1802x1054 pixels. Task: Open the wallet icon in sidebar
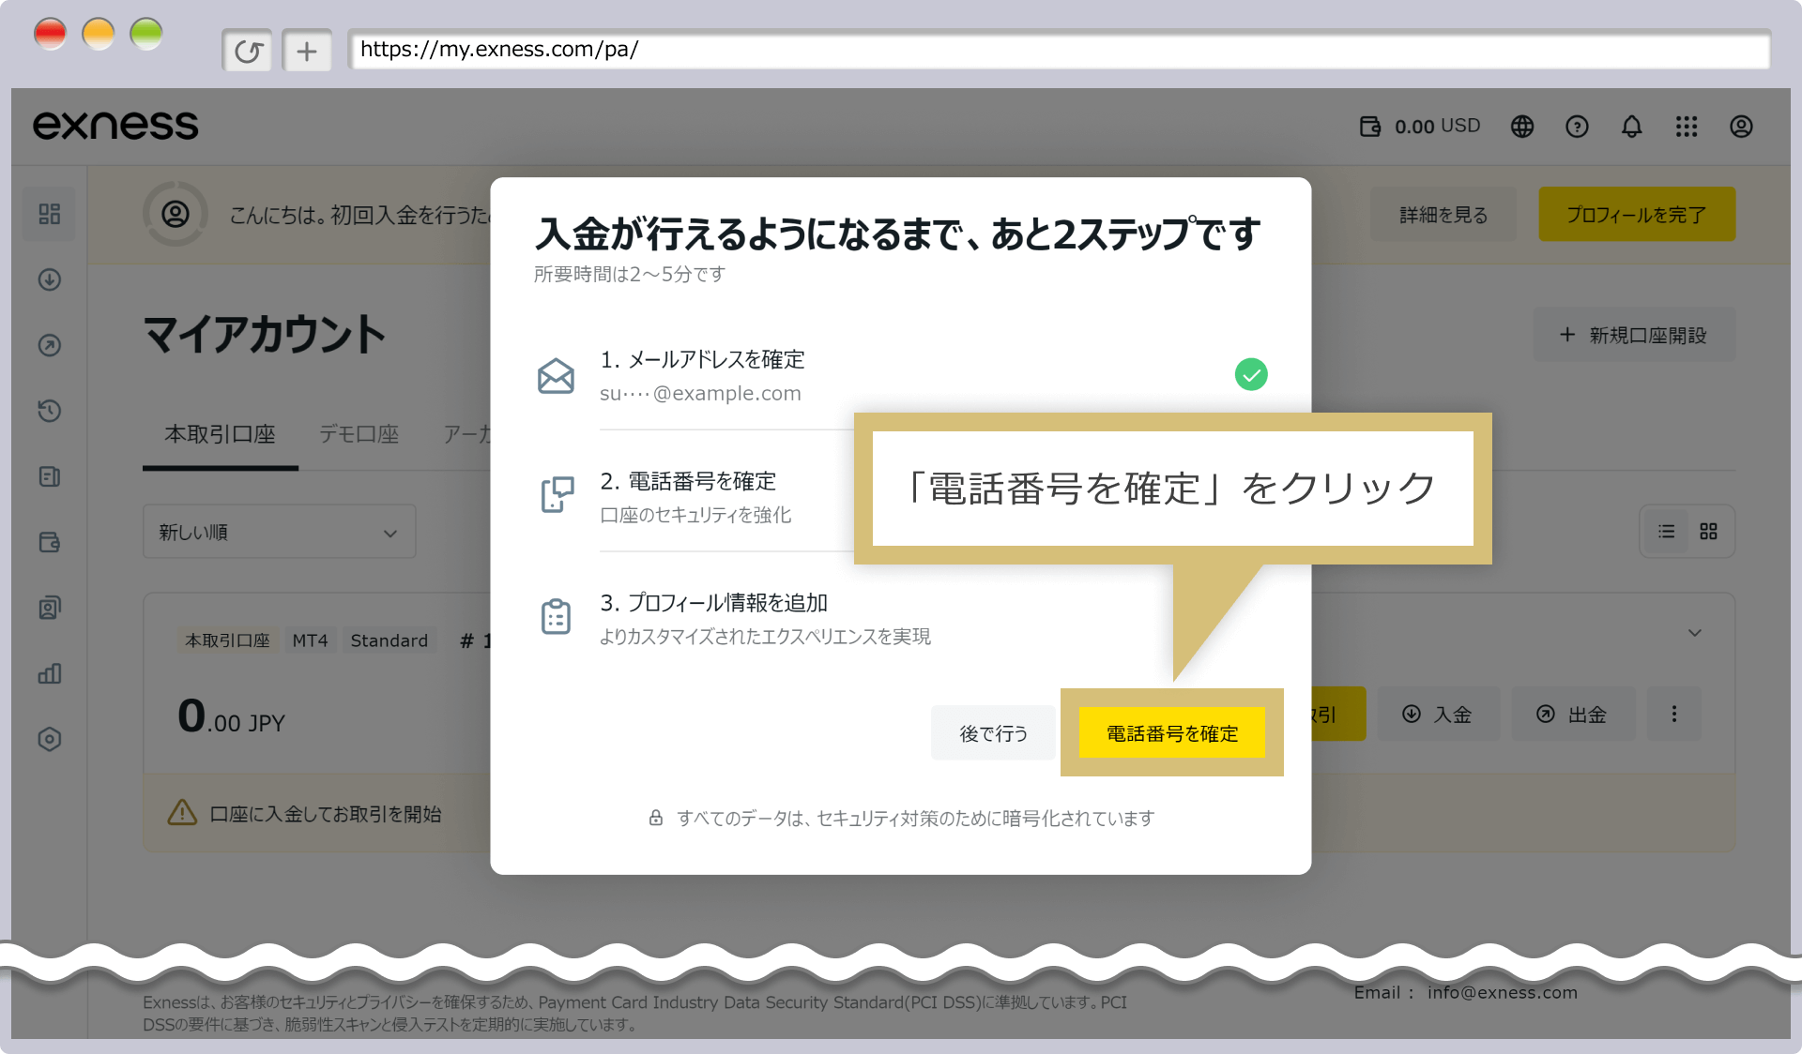(x=50, y=542)
